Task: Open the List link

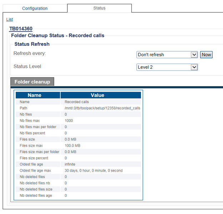Action: point(10,19)
